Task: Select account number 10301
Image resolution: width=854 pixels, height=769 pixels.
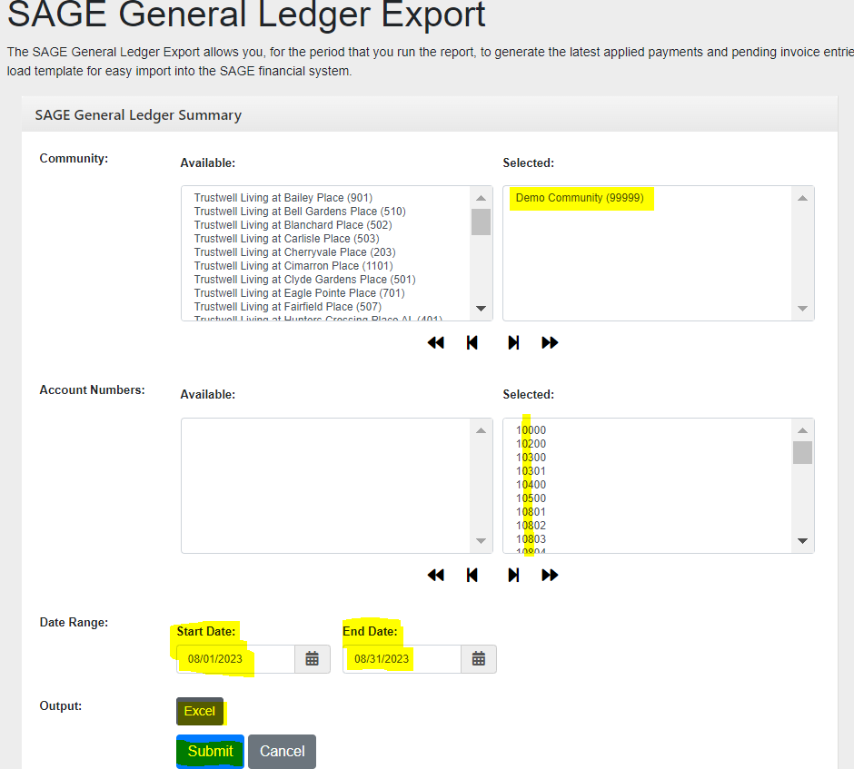Action: [531, 471]
